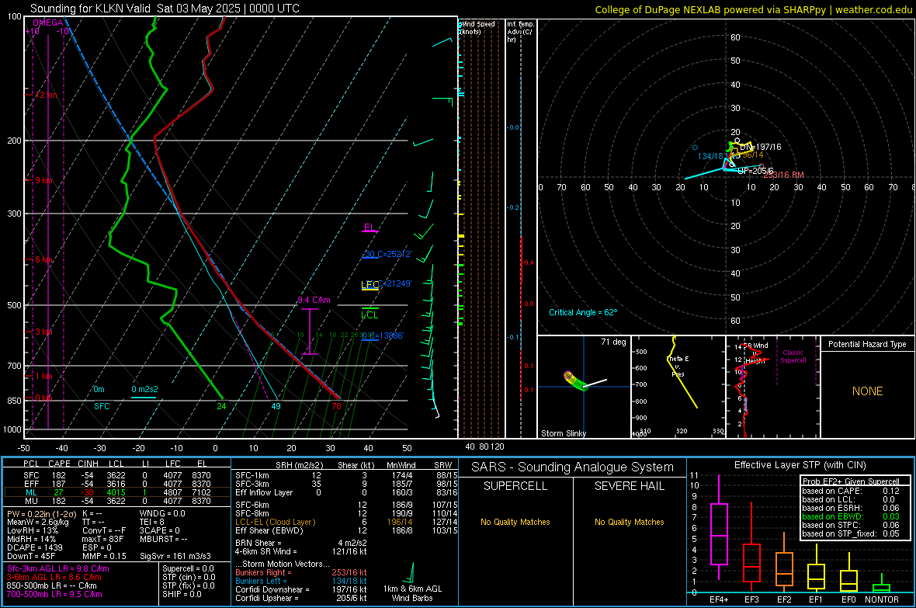Click the magenta EL level label

click(x=370, y=227)
